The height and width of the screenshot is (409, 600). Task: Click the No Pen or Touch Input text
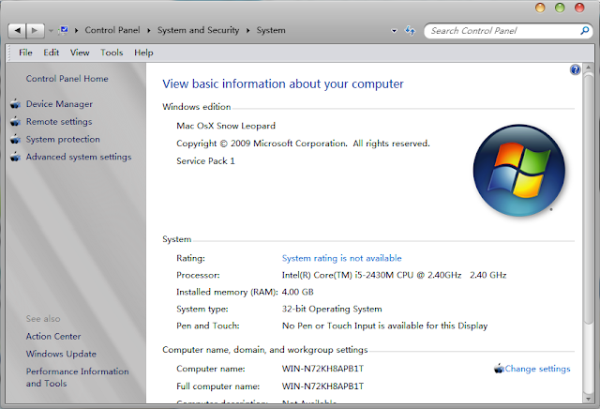(384, 326)
